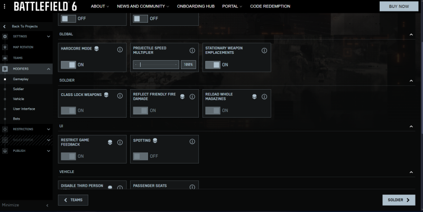Show info for Class Lock Weapons
Image resolution: width=423 pixels, height=212 pixels.
pos(120,96)
